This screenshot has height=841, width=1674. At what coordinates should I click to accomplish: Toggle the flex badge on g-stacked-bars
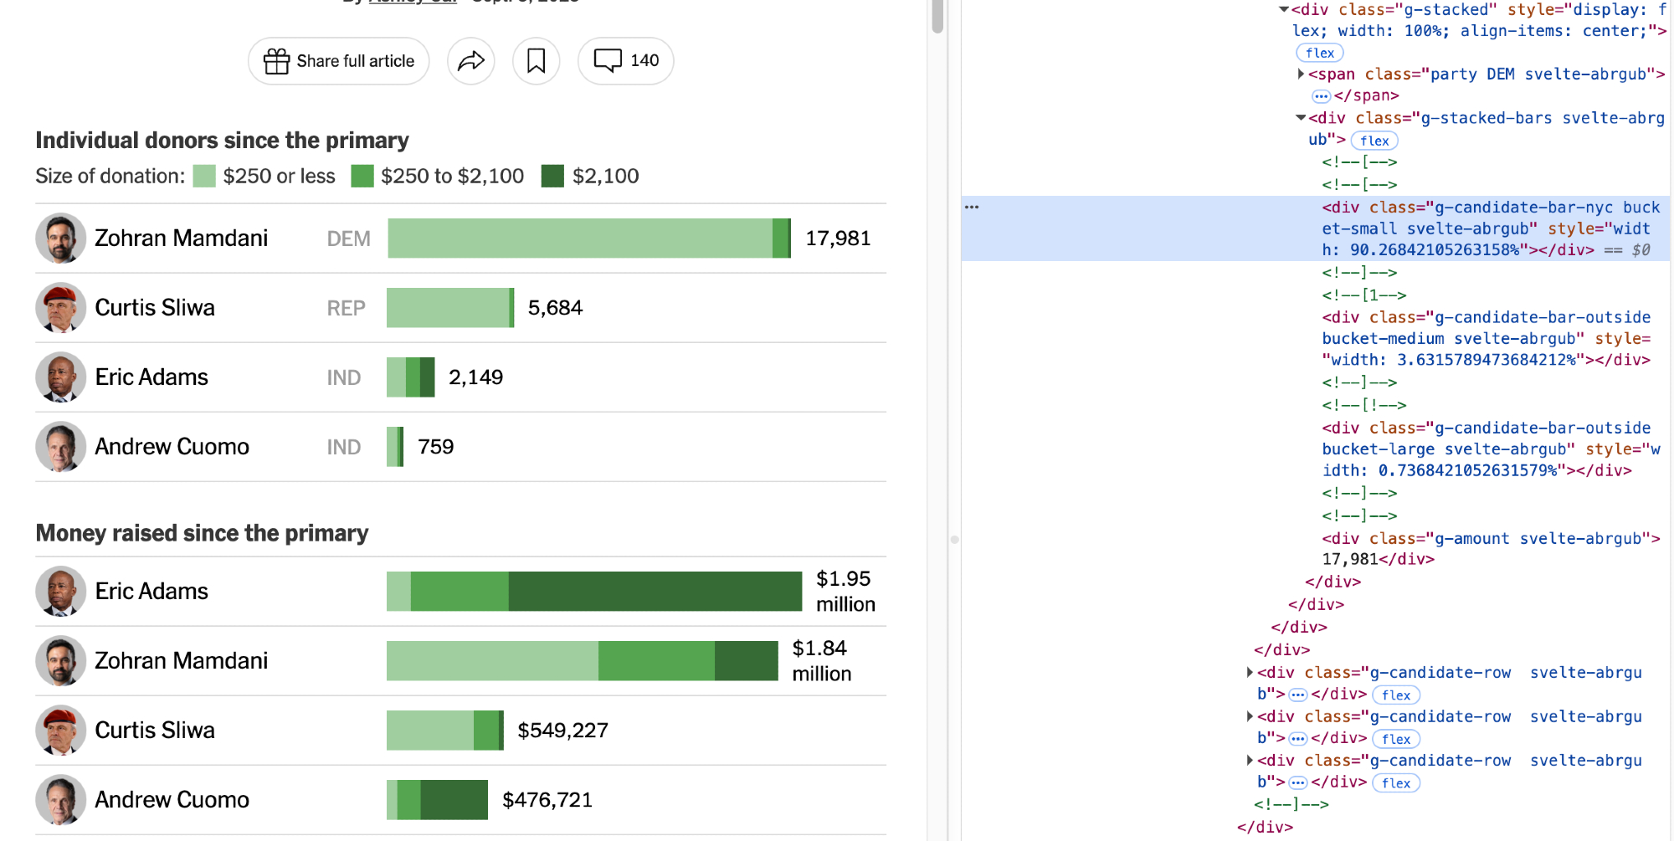click(1374, 141)
